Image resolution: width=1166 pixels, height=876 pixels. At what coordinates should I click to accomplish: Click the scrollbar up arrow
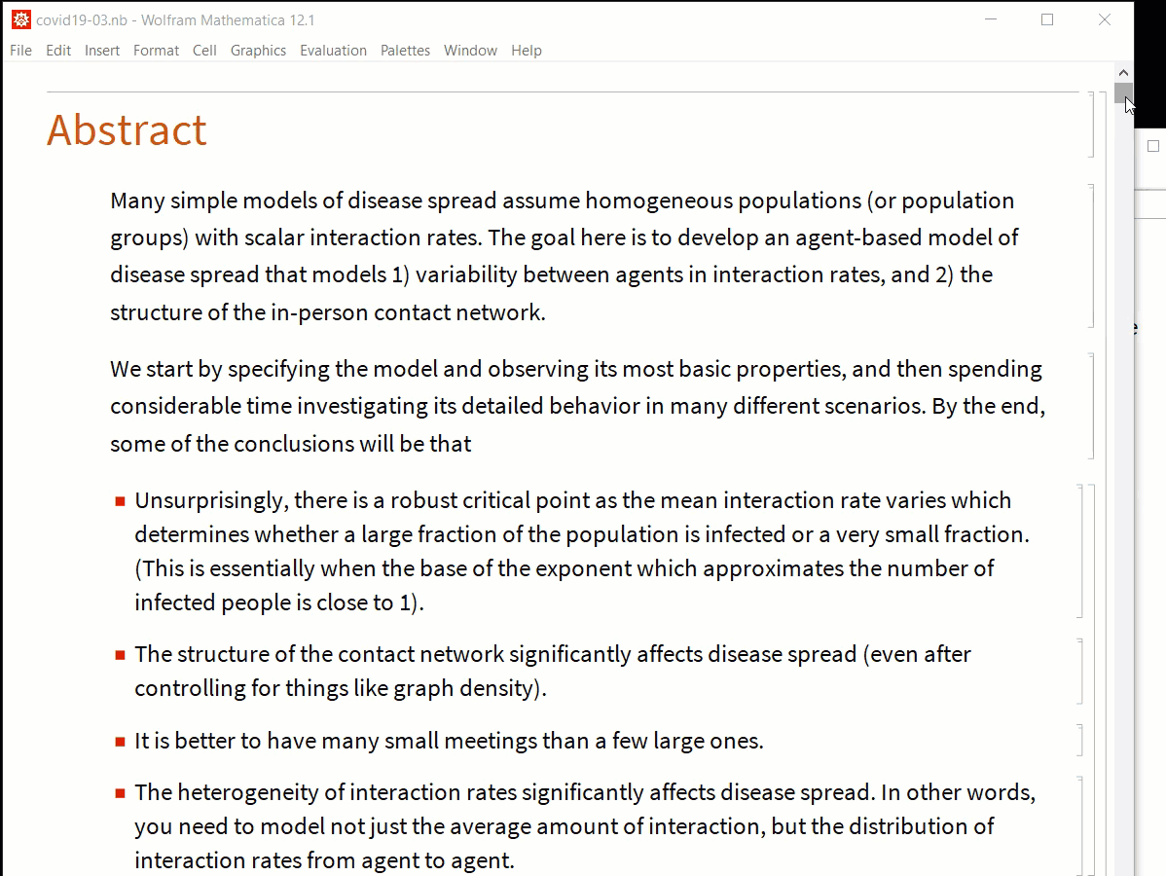(x=1123, y=73)
